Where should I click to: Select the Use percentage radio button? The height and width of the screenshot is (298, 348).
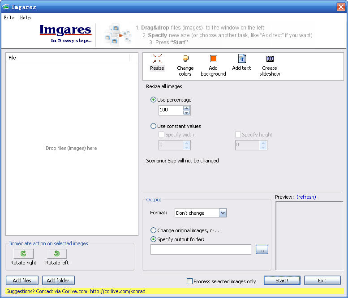(x=153, y=100)
